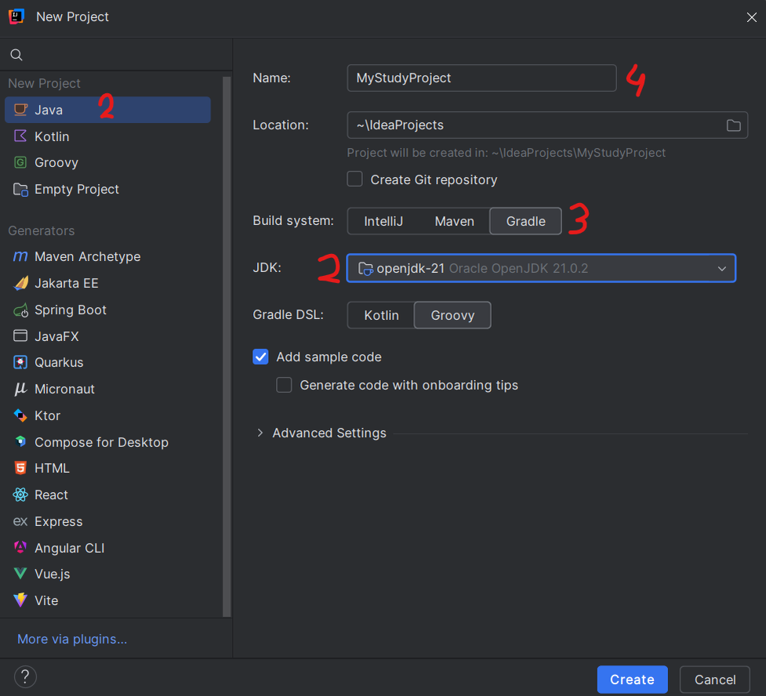Click the Micronaut mu icon
The width and height of the screenshot is (766, 696).
20,389
